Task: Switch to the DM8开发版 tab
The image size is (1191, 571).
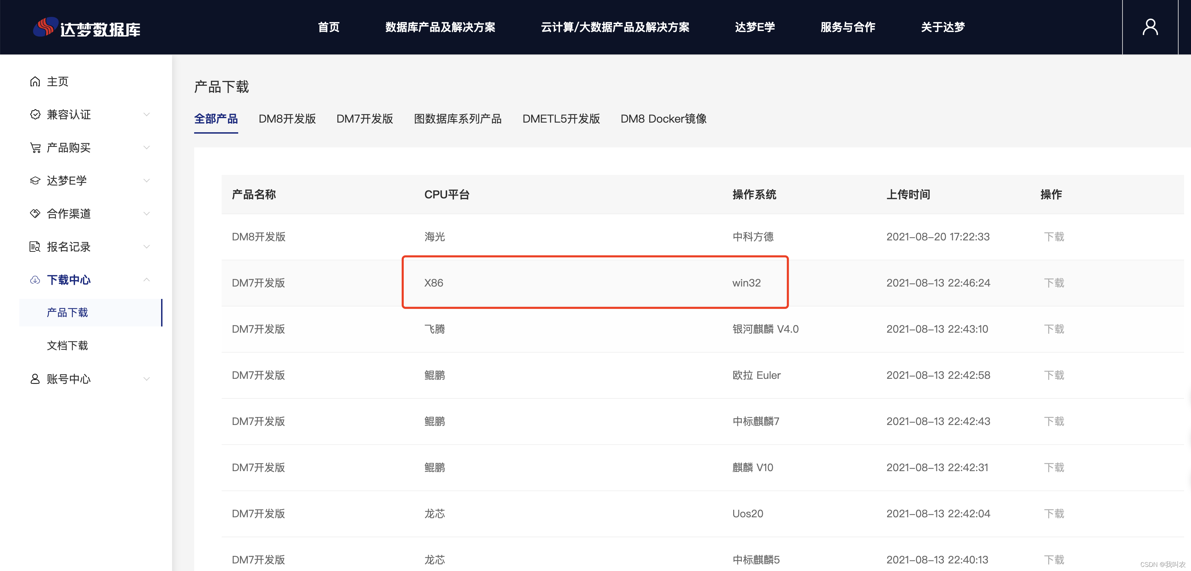Action: [x=287, y=119]
